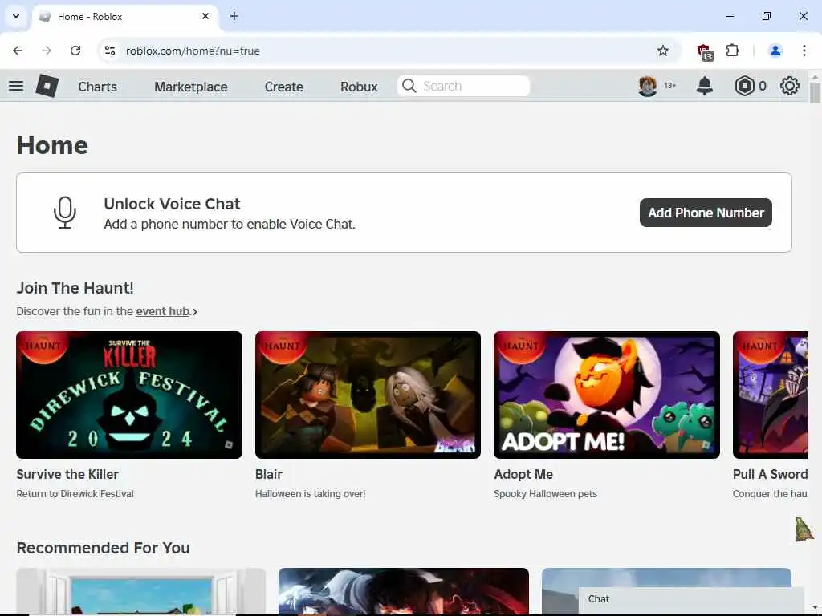Click the 'Recommended For You' heading
This screenshot has height=616, width=822.
104,548
